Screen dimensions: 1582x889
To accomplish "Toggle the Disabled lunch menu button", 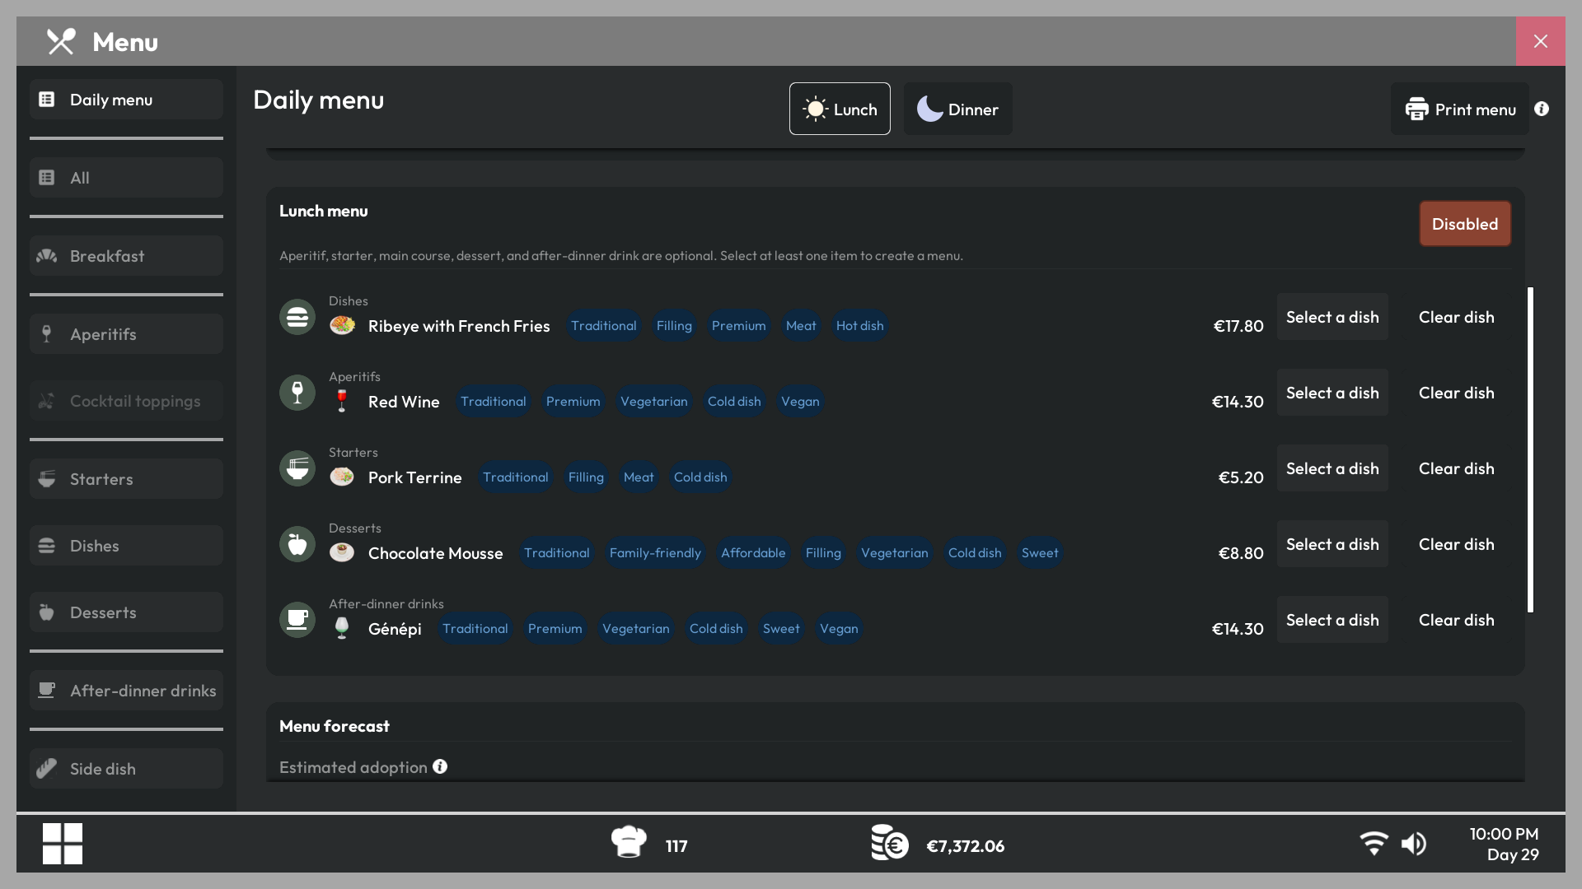I will [x=1465, y=224].
